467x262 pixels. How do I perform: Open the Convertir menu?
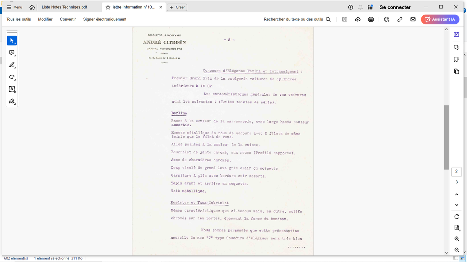coord(68,19)
